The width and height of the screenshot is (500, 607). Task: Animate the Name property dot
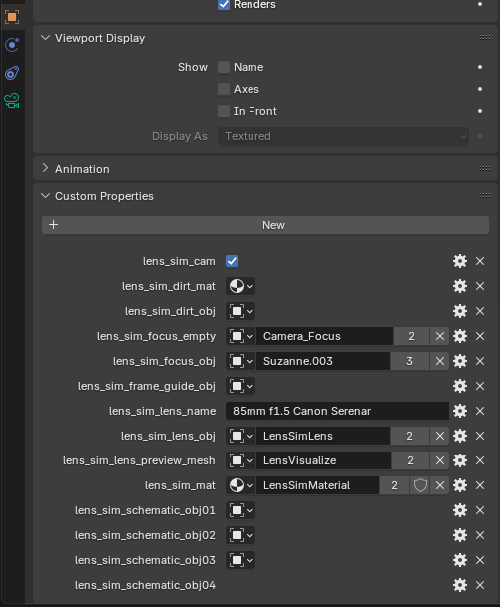480,67
